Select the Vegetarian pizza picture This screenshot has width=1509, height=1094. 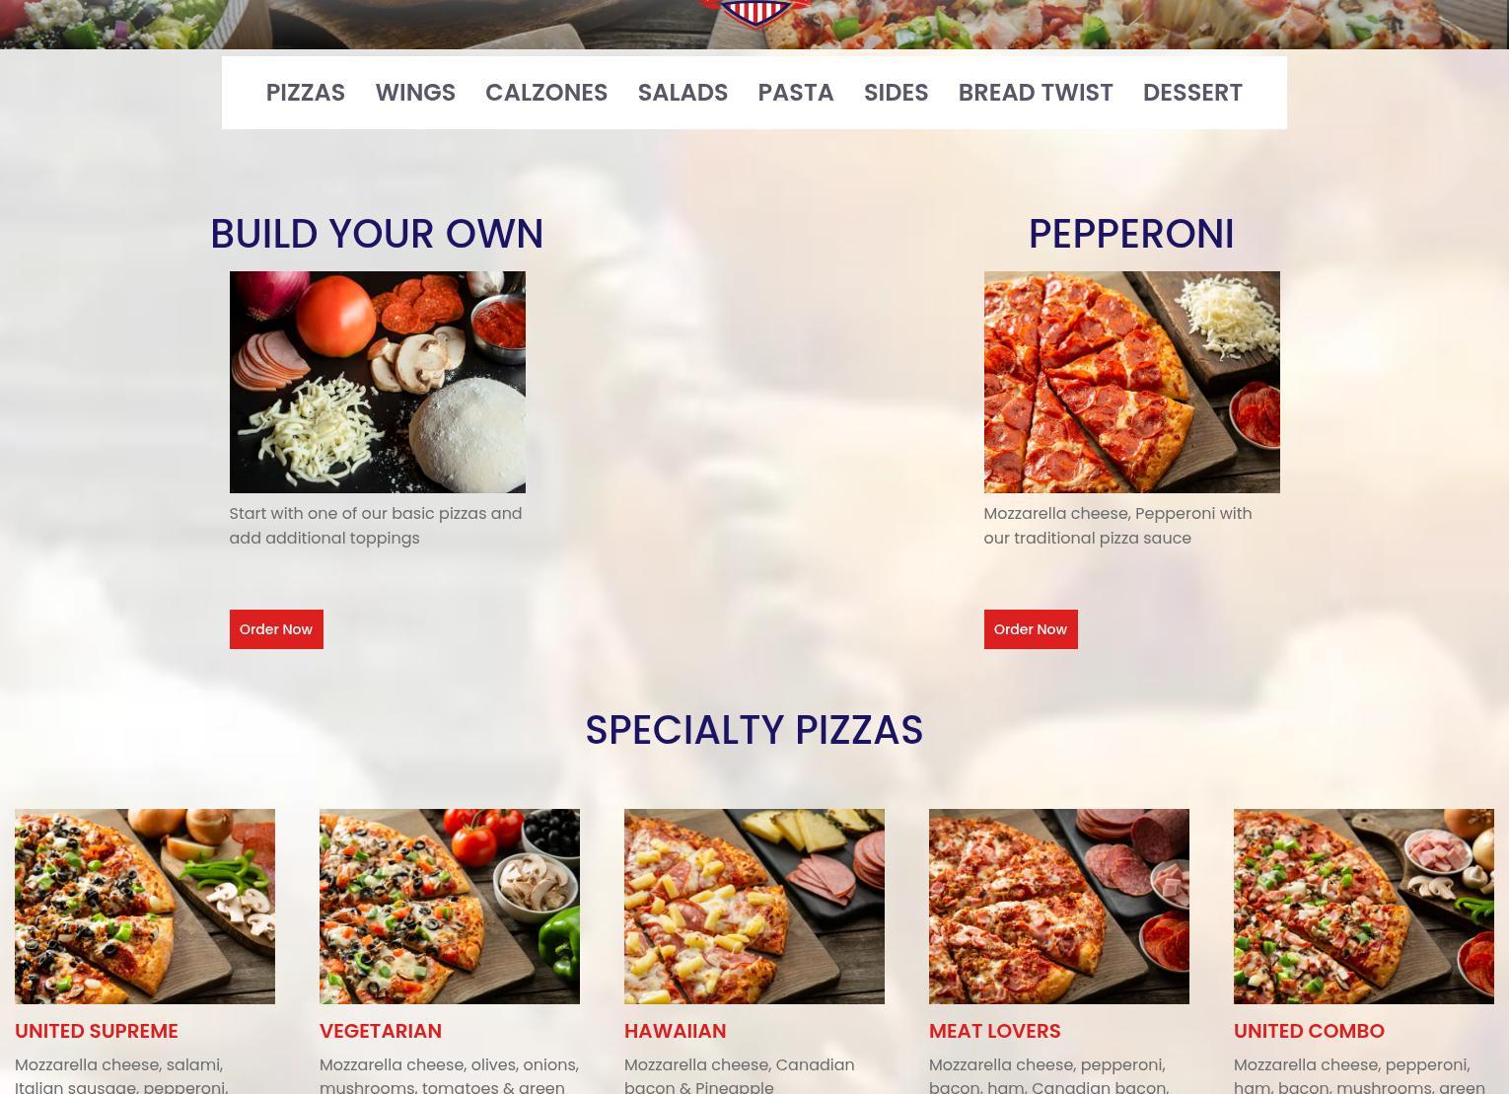pyautogui.click(x=450, y=907)
